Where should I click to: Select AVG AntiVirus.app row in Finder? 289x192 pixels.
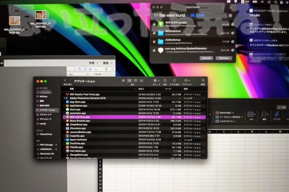tap(134, 117)
